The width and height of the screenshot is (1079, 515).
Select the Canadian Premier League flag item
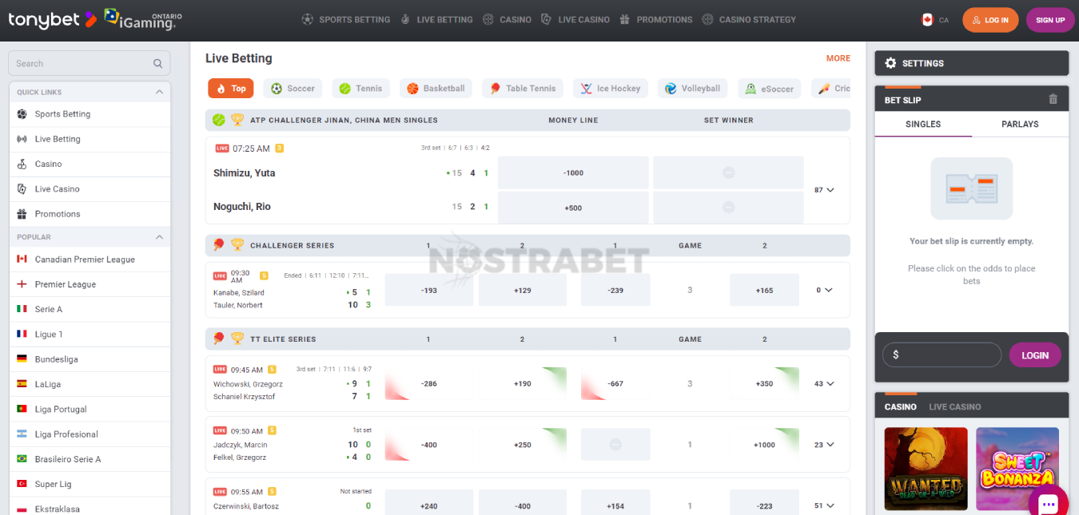[x=90, y=259]
